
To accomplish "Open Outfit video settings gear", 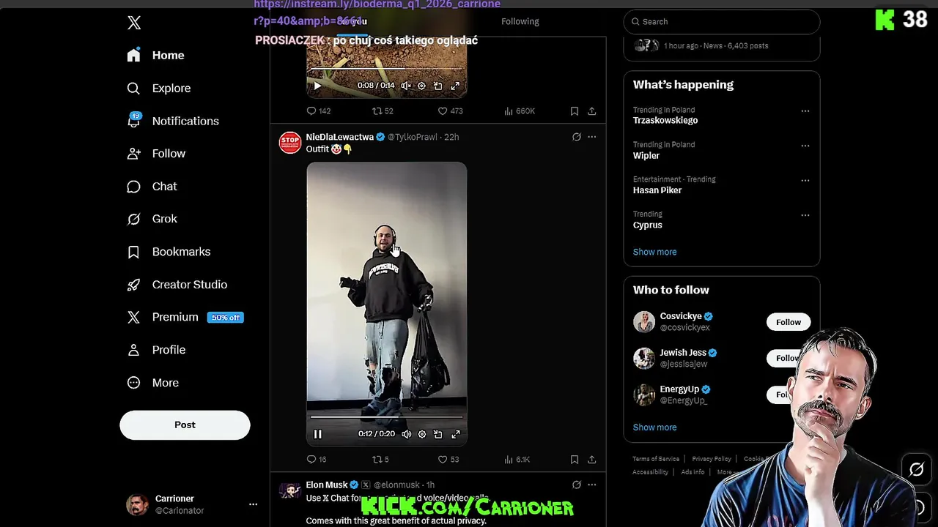I will 421,434.
